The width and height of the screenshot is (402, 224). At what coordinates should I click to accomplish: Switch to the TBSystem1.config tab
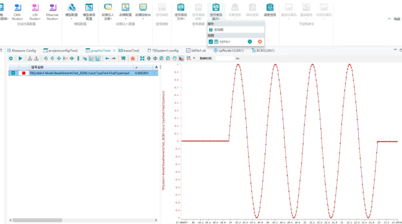tap(163, 51)
